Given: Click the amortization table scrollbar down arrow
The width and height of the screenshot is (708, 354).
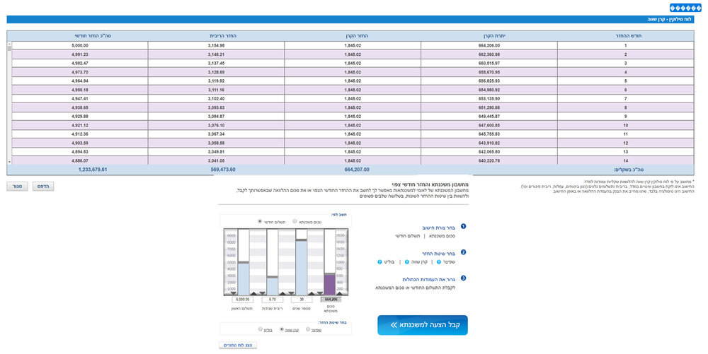Looking at the screenshot, I should pos(9,162).
